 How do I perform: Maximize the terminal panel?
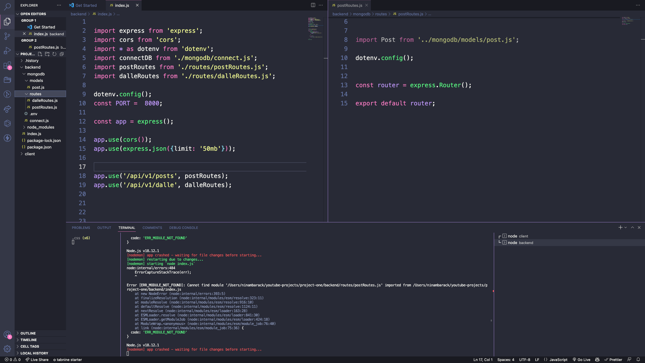(x=632, y=227)
